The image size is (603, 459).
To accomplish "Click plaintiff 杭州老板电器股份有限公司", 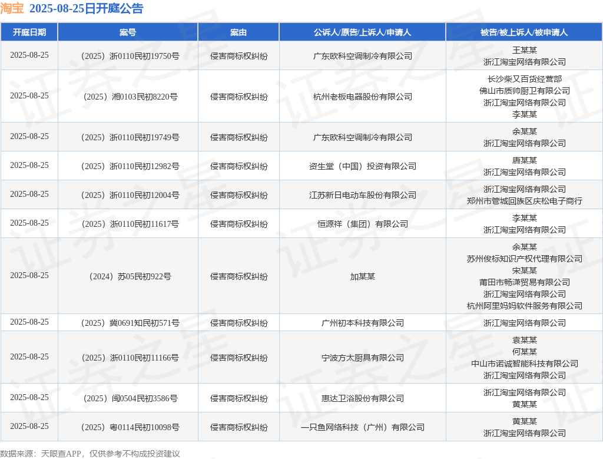I will point(362,97).
